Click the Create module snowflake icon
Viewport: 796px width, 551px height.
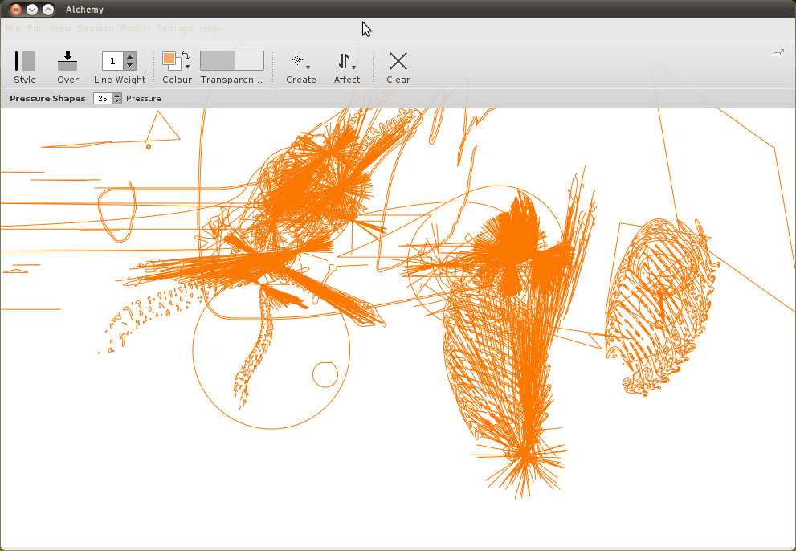(x=298, y=59)
